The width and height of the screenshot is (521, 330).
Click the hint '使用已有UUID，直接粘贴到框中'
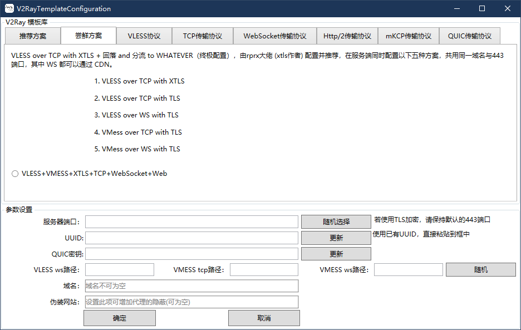(x=421, y=234)
